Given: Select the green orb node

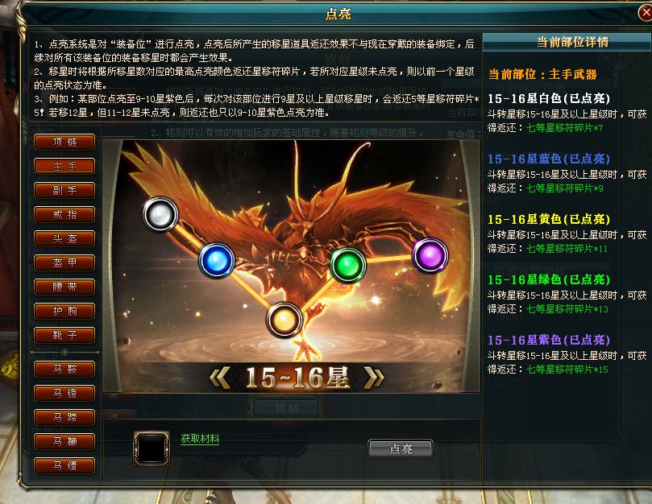Looking at the screenshot, I should (x=348, y=265).
